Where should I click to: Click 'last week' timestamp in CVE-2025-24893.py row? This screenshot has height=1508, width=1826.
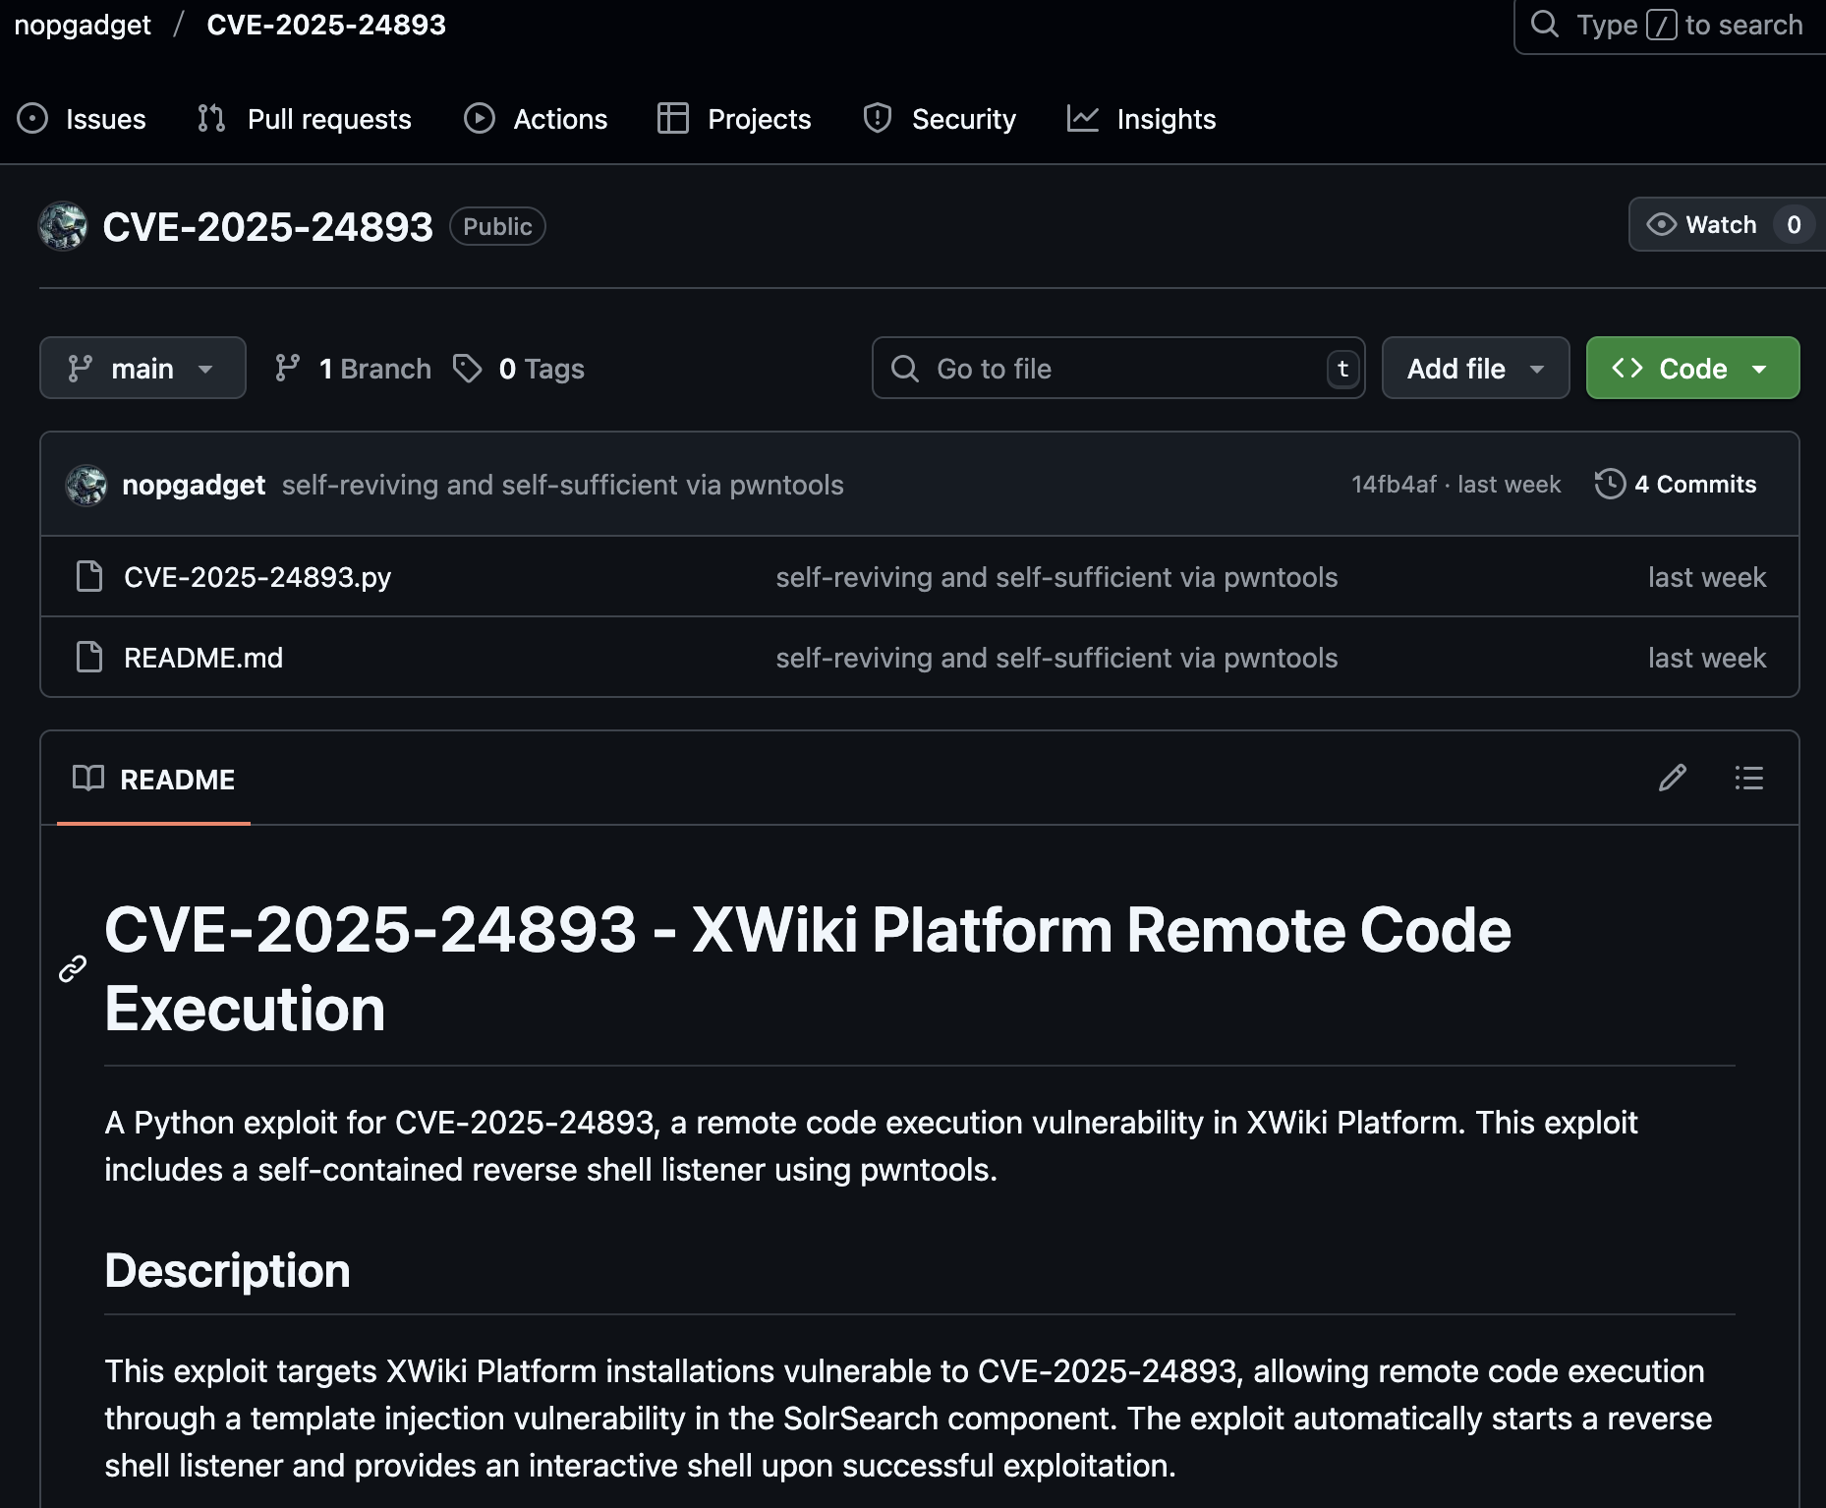pyautogui.click(x=1707, y=577)
